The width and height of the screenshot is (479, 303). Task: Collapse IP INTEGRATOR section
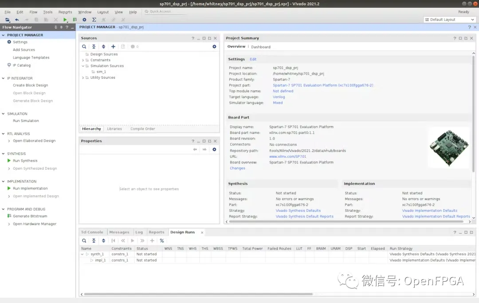point(4,78)
